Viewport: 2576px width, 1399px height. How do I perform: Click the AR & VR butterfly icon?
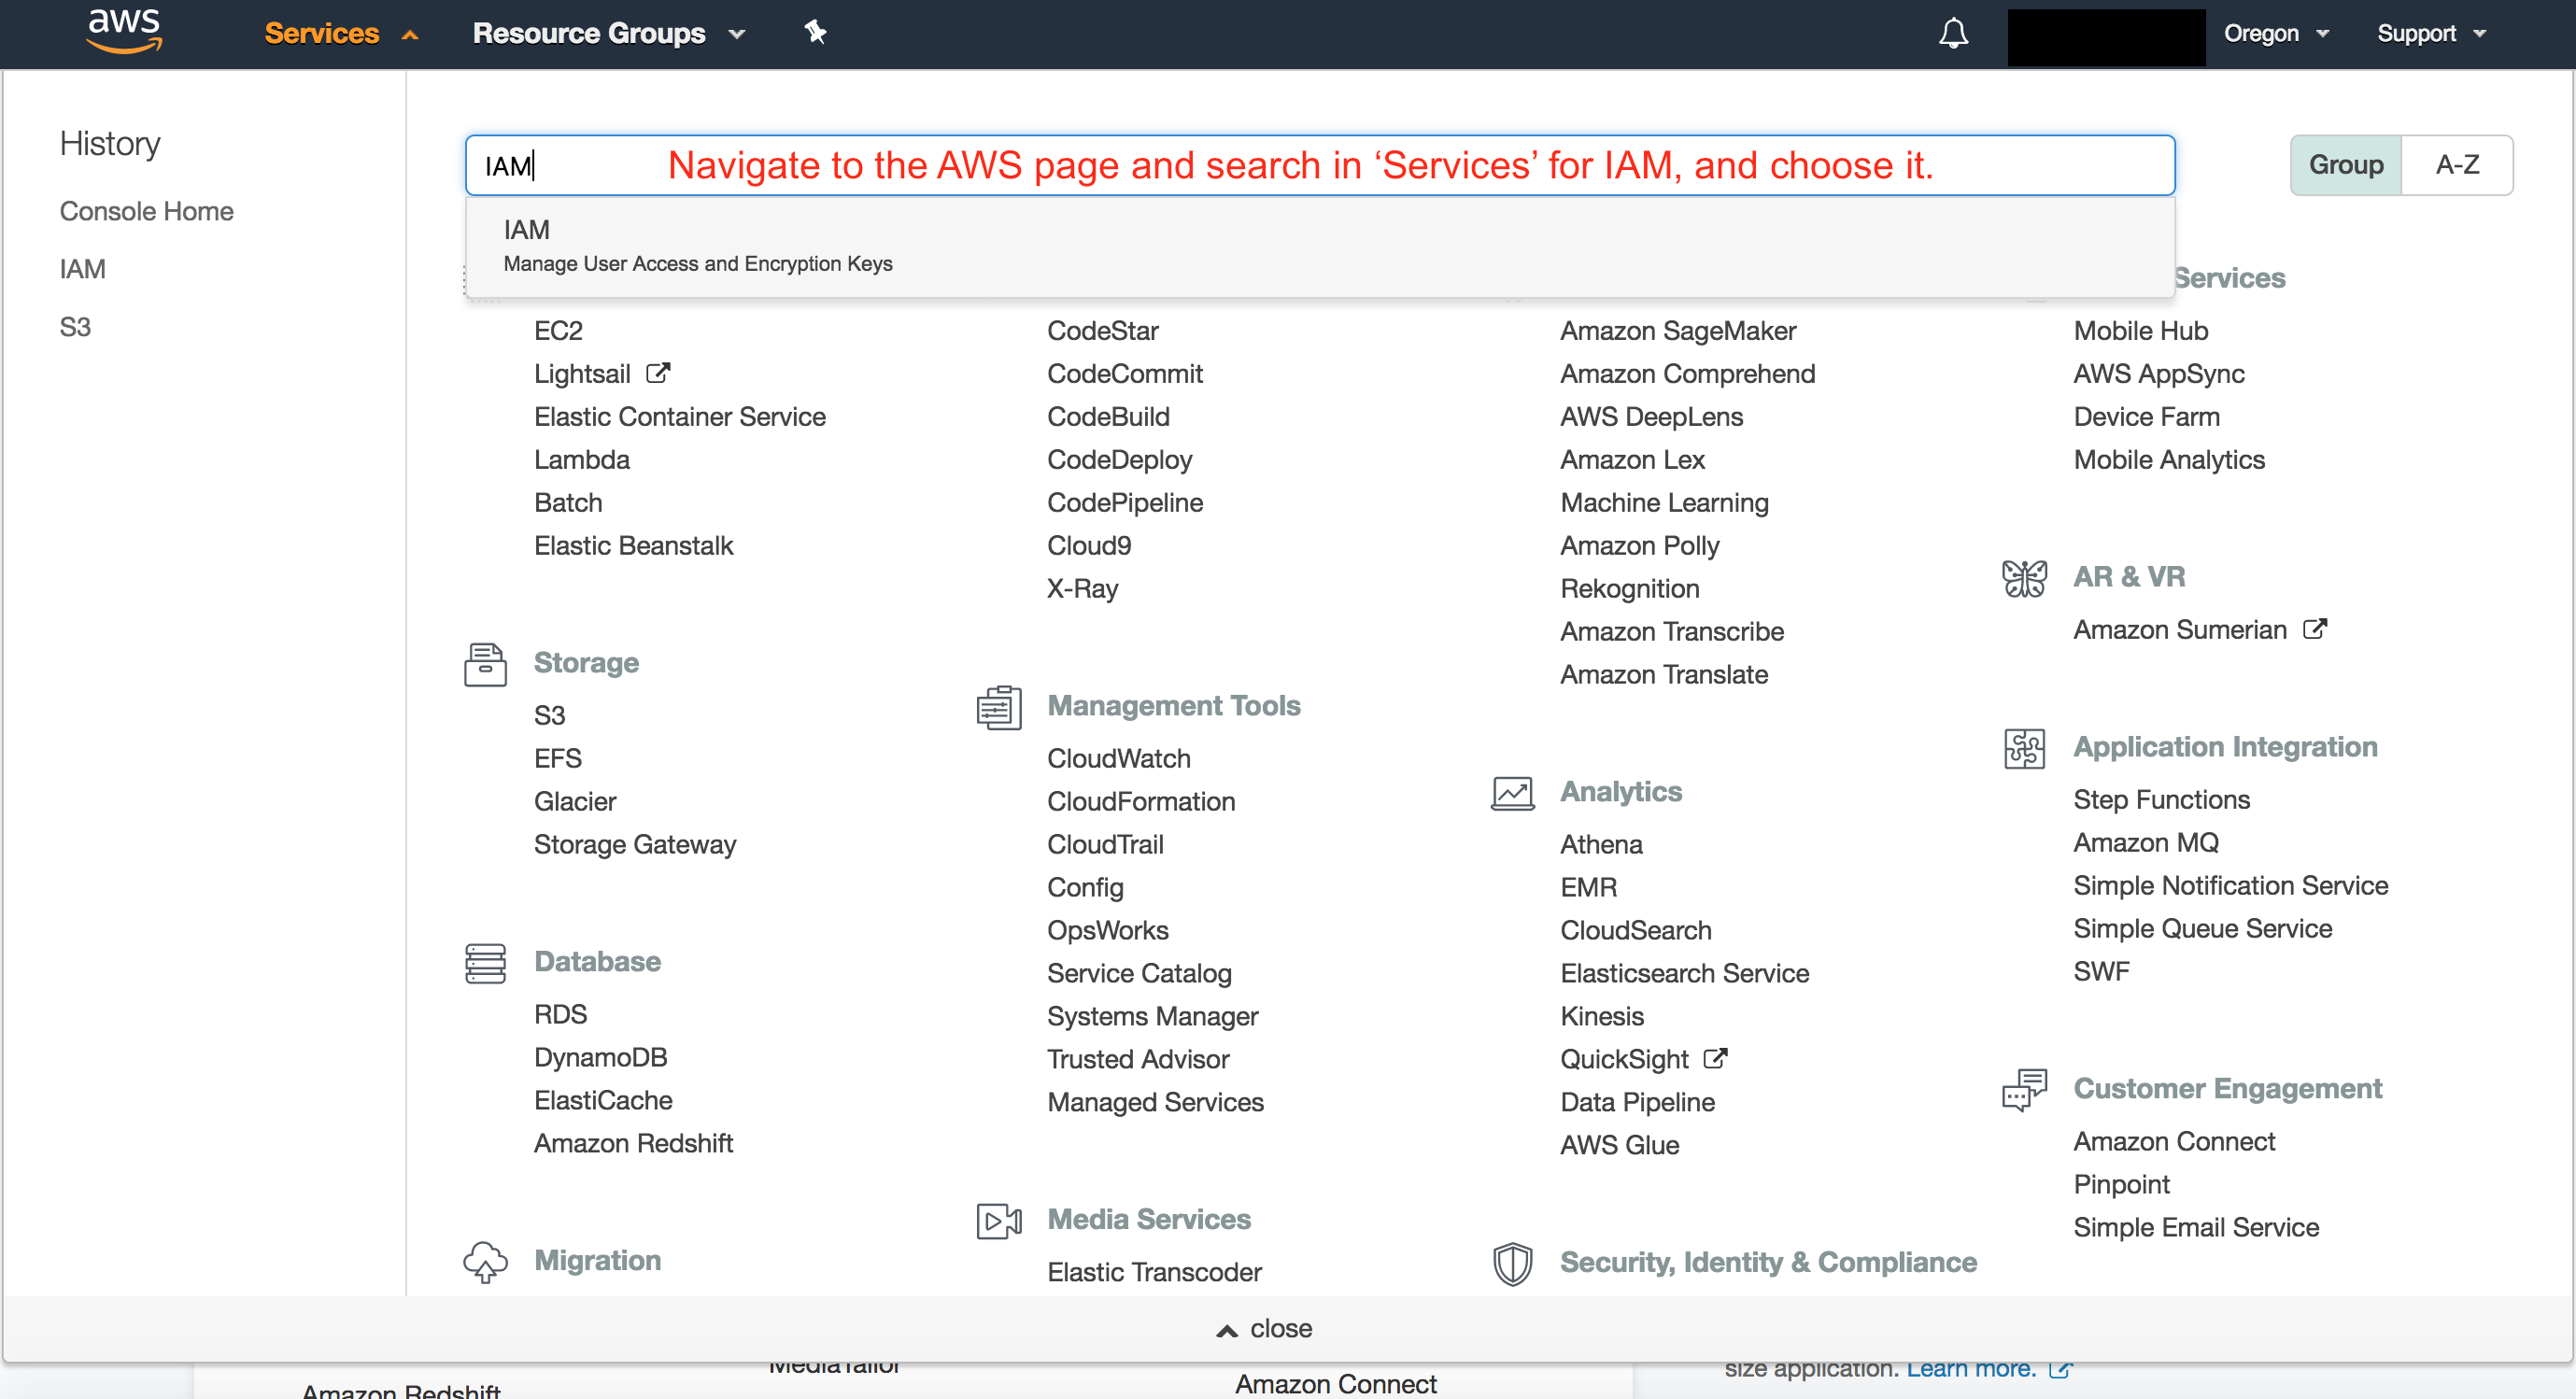tap(2024, 578)
